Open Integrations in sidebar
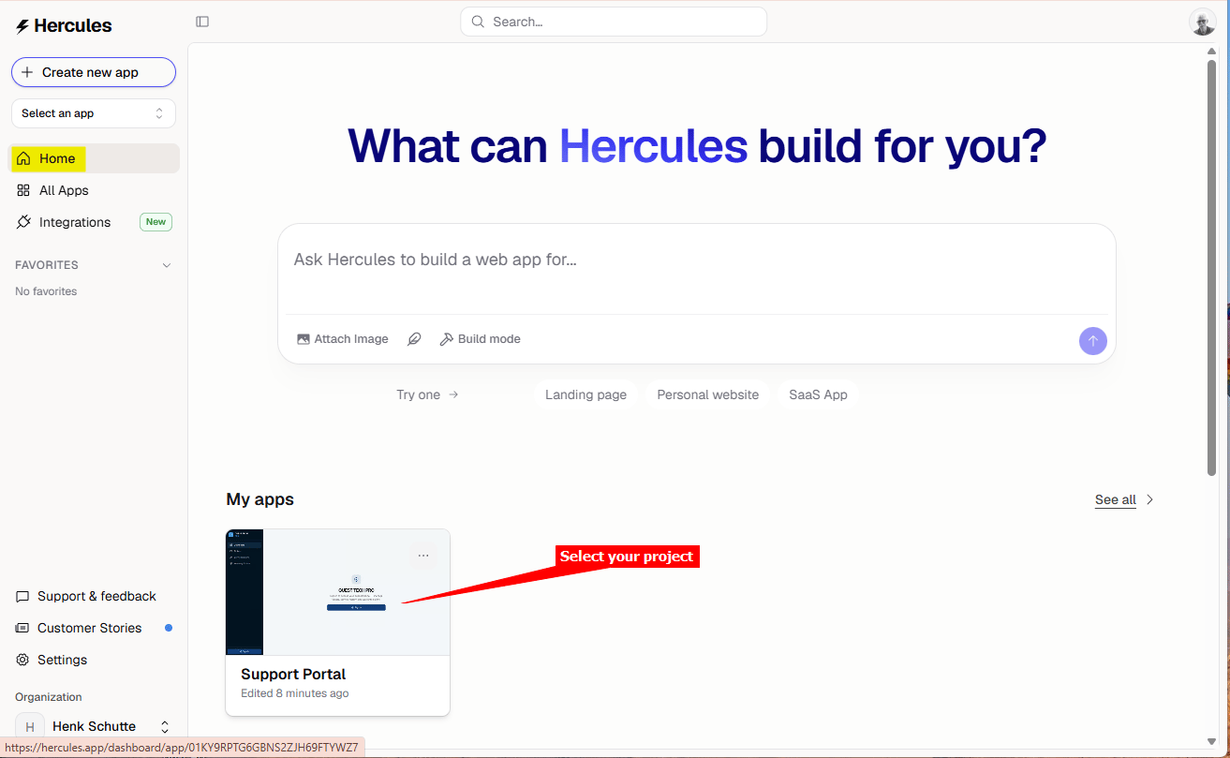Screen dimensions: 1230x758 pyautogui.click(x=94, y=222)
